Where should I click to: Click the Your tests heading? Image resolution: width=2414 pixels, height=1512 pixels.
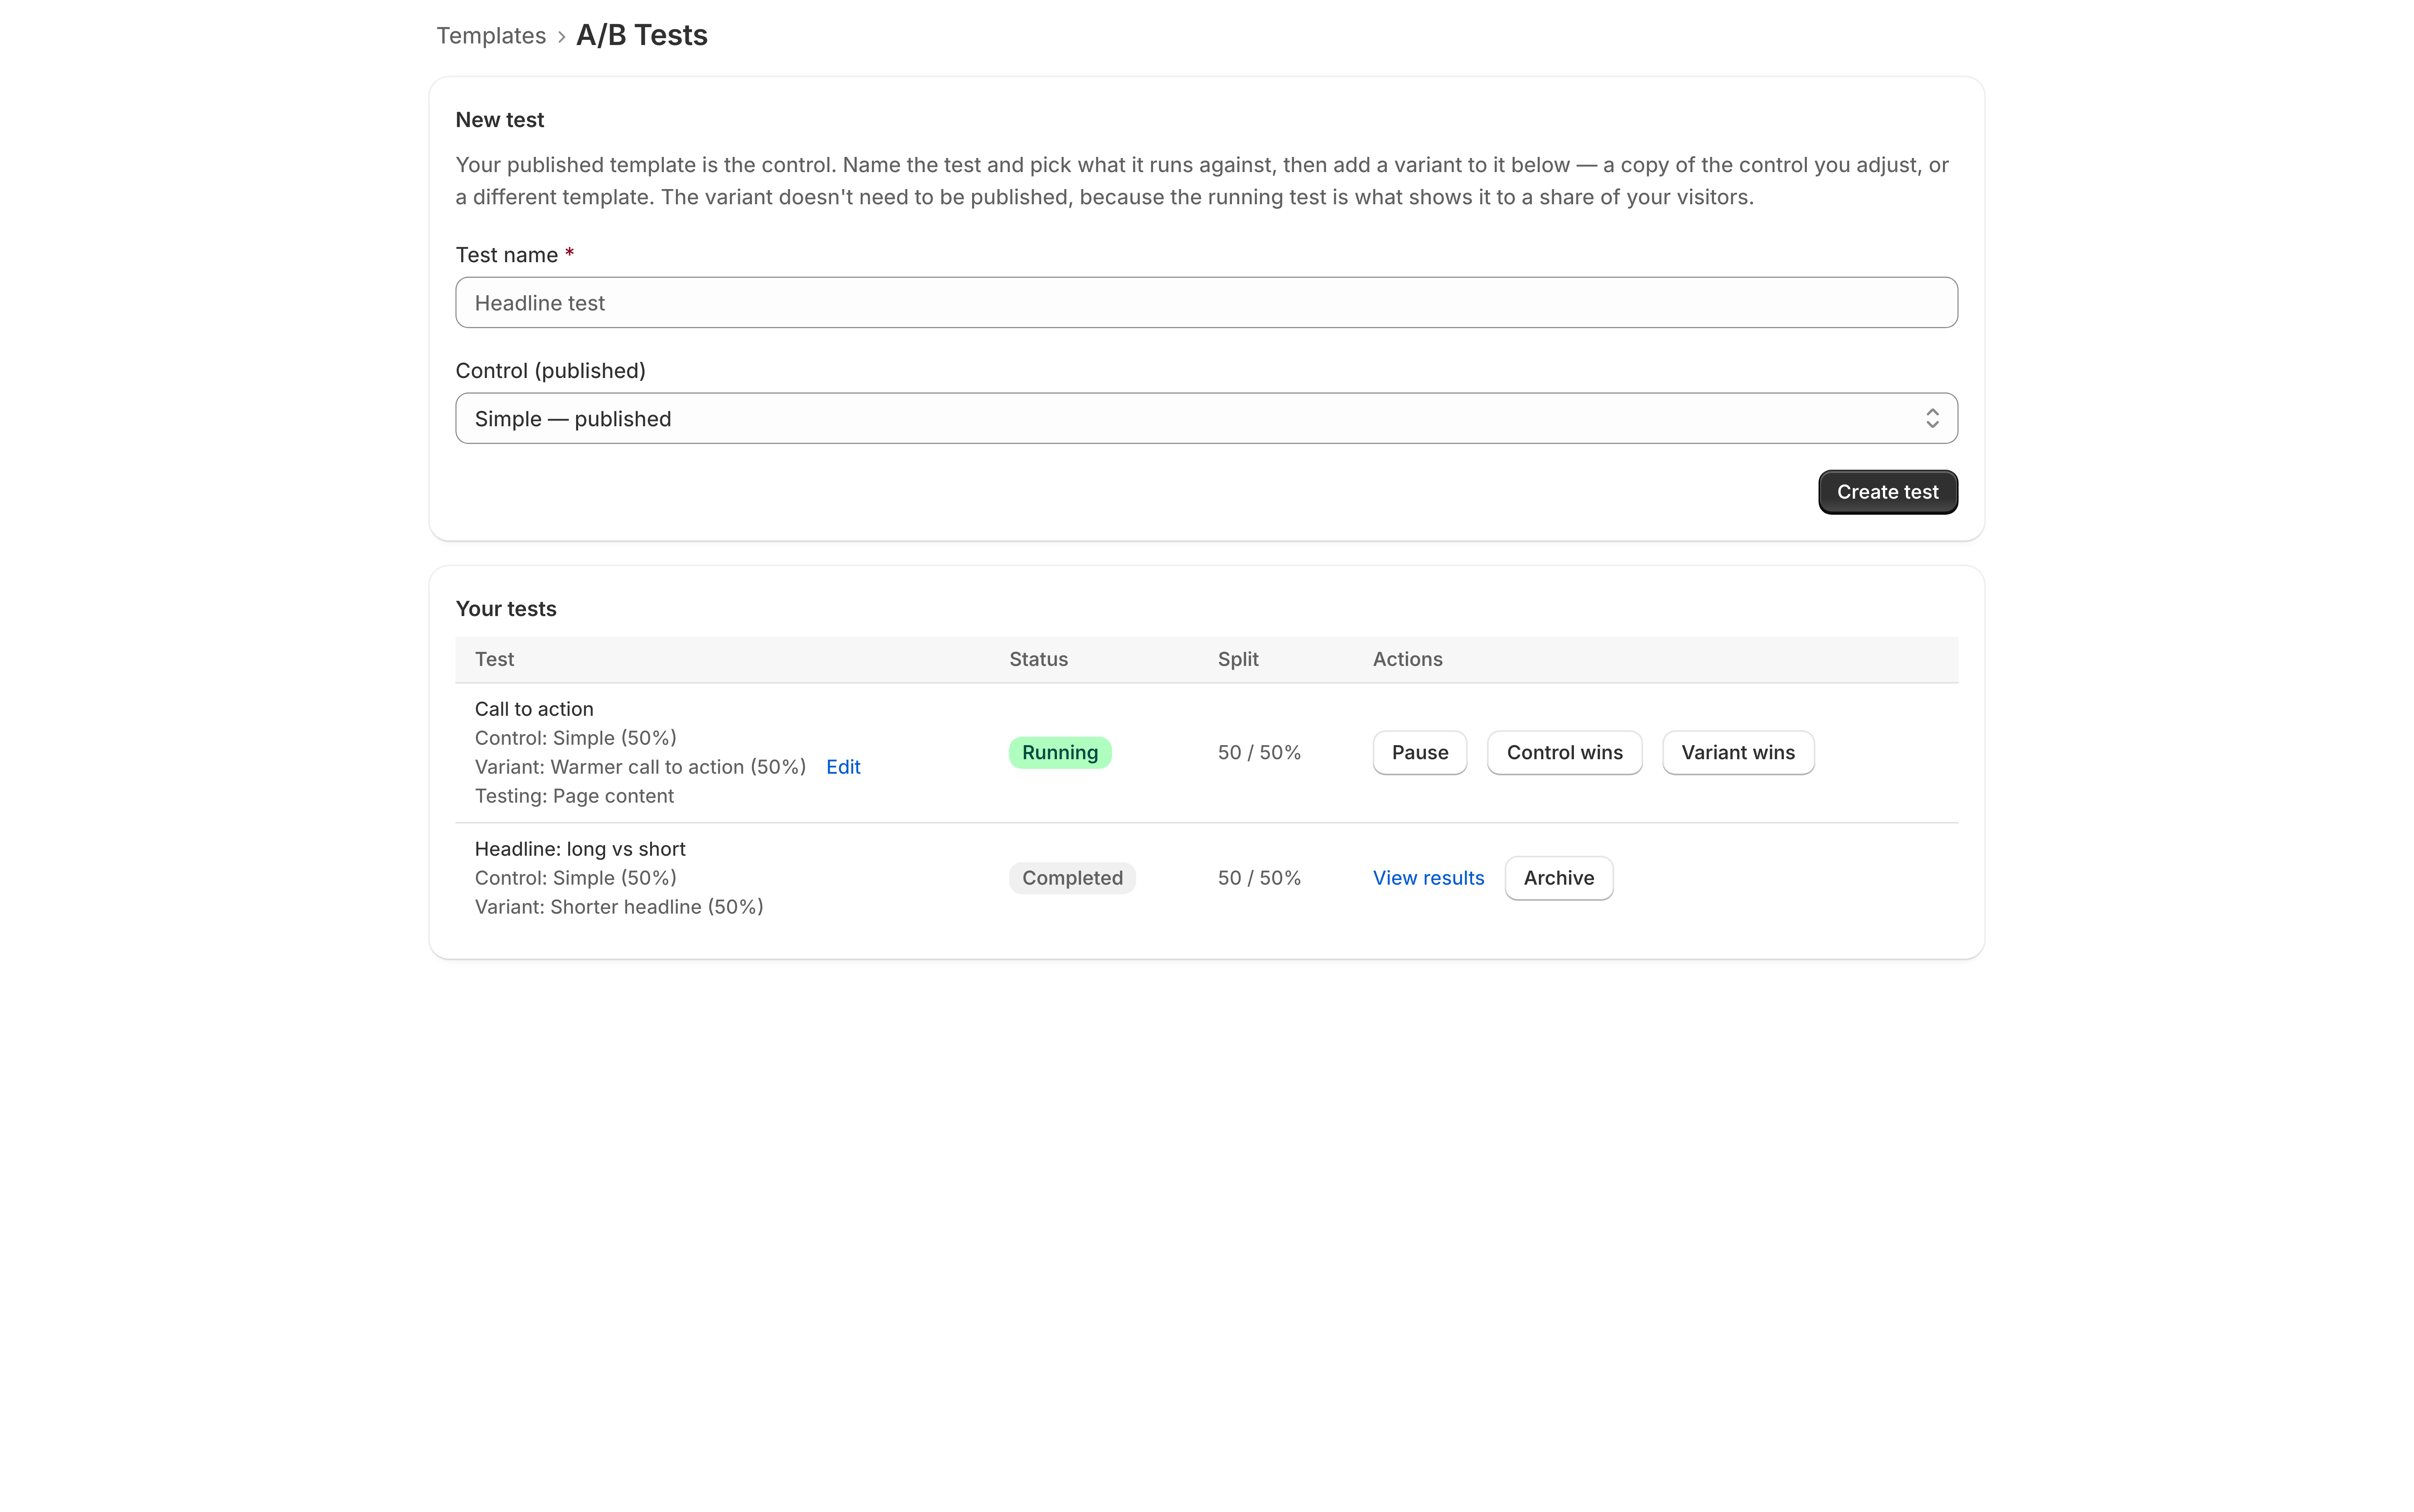[x=505, y=609]
